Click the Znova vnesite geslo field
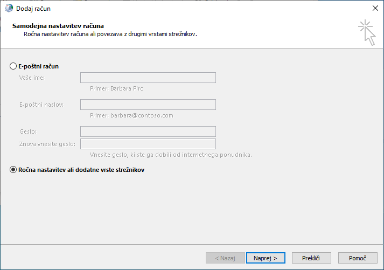384x270 pixels. (148, 144)
